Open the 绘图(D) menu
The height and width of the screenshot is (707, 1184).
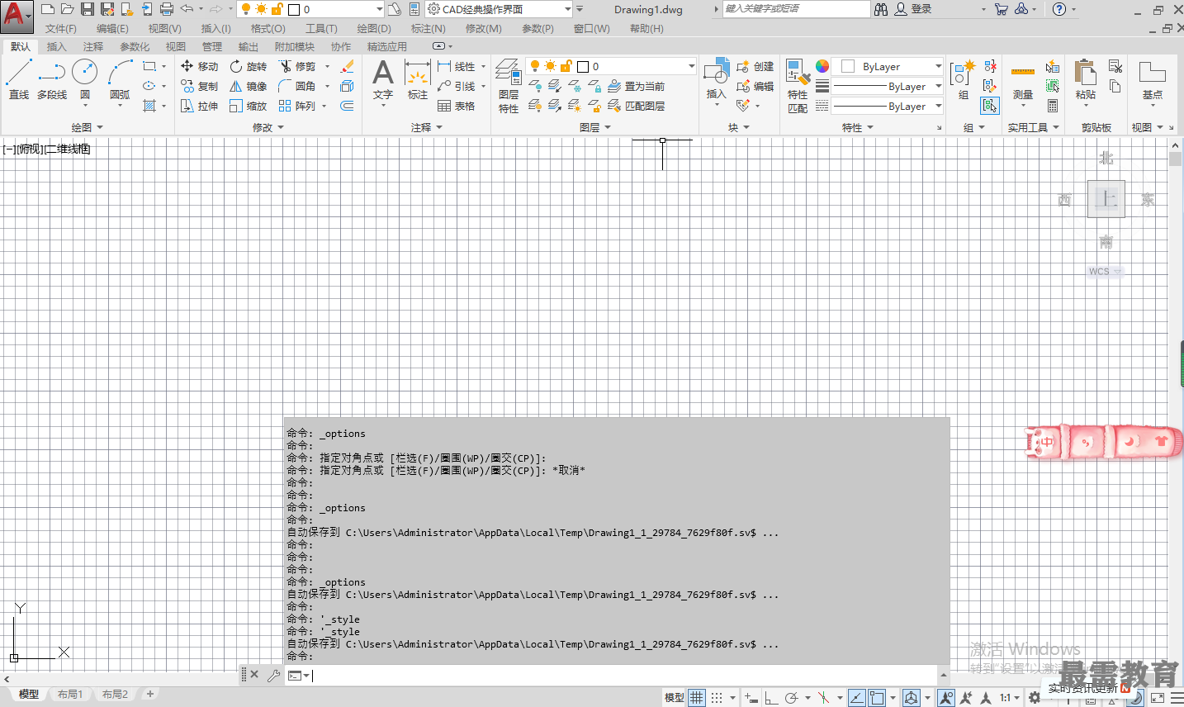(x=374, y=28)
